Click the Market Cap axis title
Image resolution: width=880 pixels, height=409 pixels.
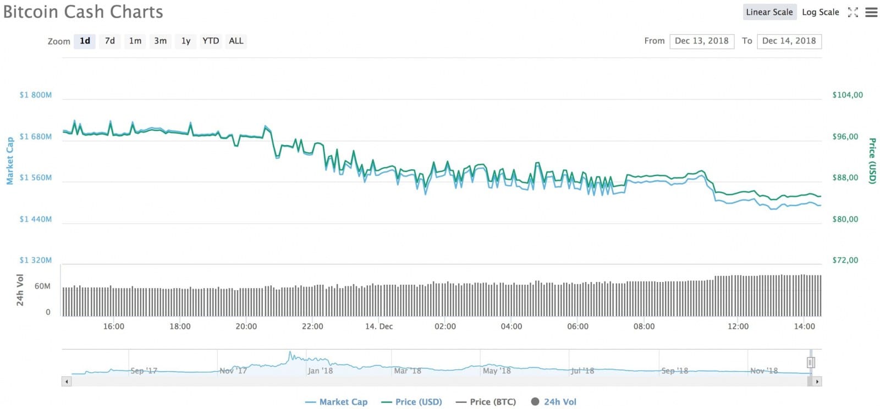(x=10, y=161)
